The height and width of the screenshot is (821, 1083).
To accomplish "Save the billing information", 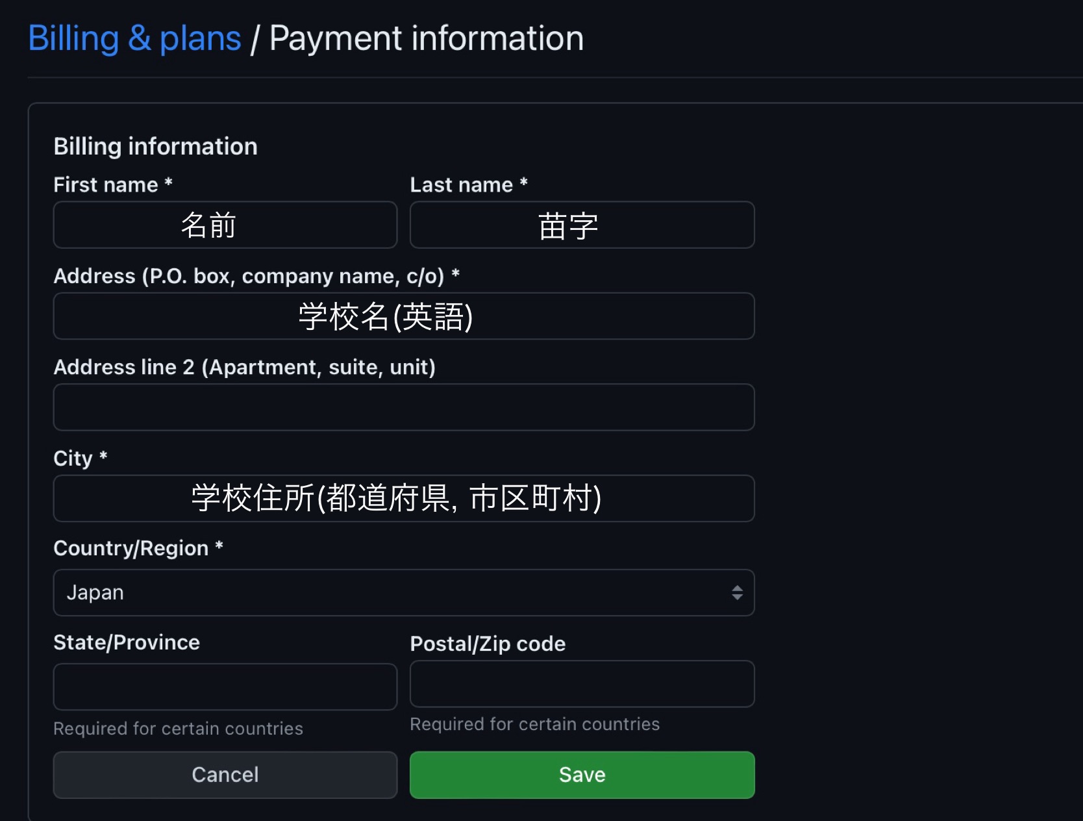I will tap(581, 774).
